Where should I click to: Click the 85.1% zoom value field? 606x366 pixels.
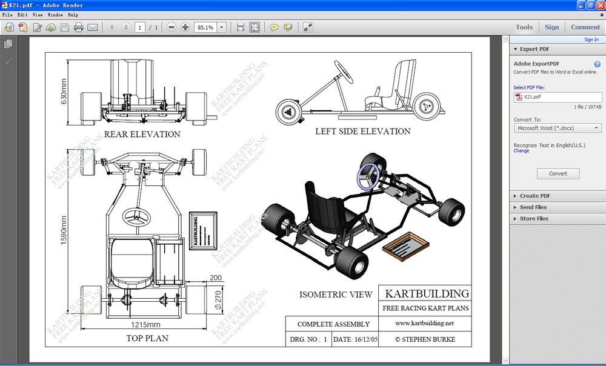click(205, 27)
